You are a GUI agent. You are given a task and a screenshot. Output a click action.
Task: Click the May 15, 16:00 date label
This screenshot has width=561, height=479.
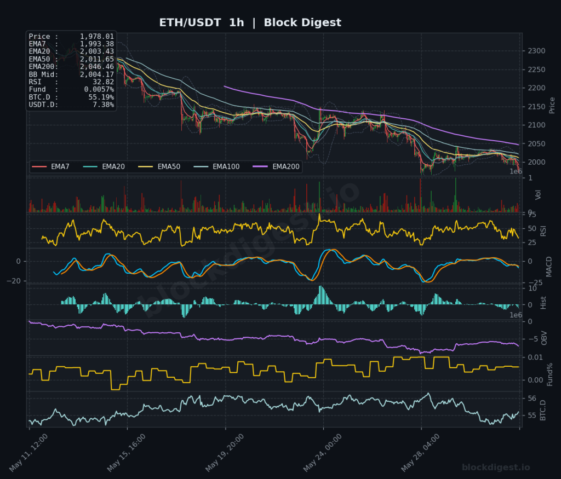click(127, 453)
